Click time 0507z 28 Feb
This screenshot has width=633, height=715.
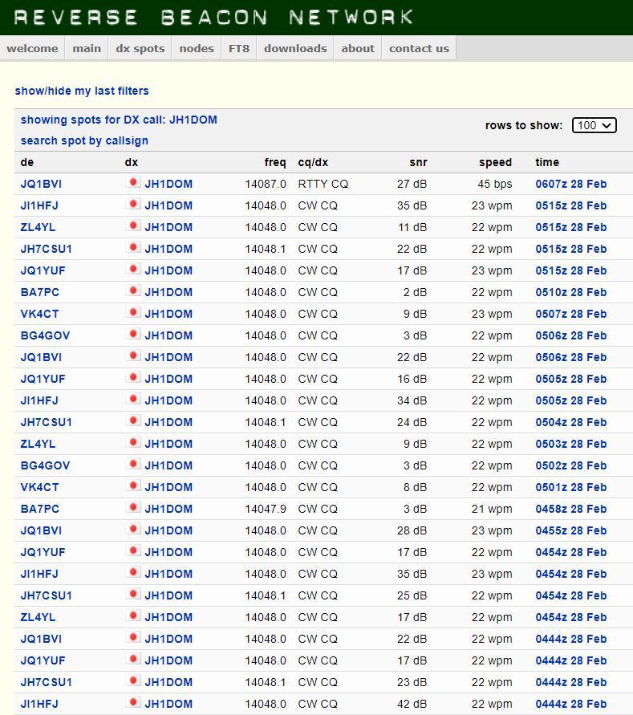[571, 314]
